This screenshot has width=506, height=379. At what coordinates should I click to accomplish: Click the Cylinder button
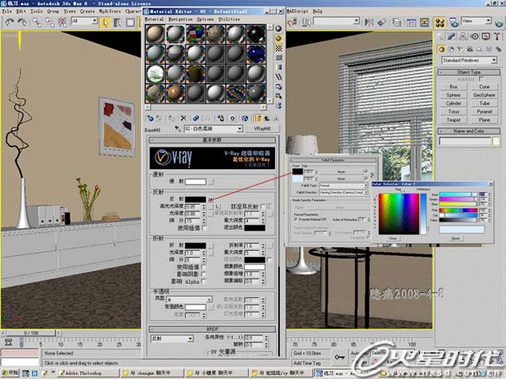(x=454, y=104)
